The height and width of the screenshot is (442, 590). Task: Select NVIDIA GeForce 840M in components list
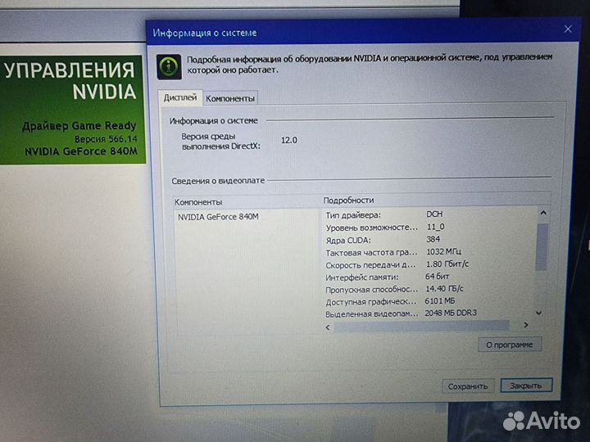tap(218, 217)
